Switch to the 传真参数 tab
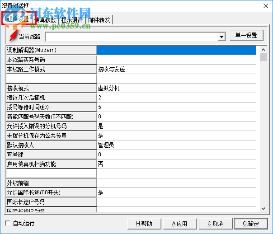 [x=45, y=20]
